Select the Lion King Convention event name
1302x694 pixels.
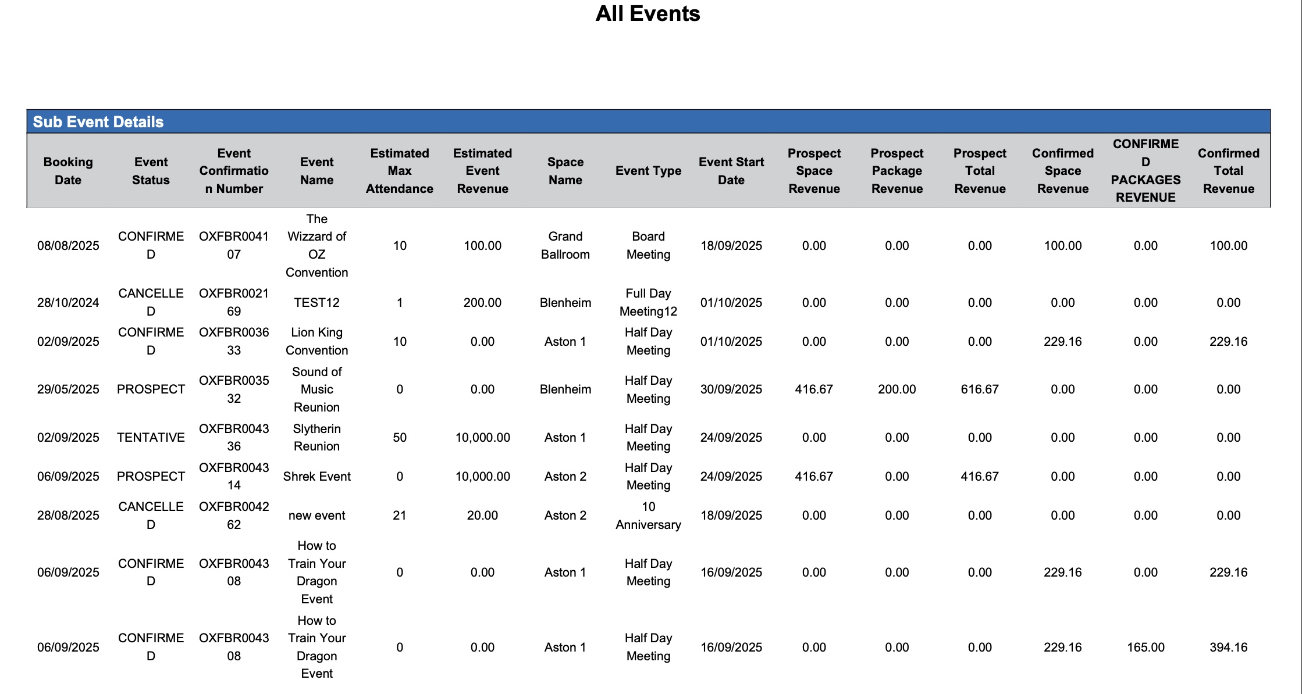(x=316, y=341)
